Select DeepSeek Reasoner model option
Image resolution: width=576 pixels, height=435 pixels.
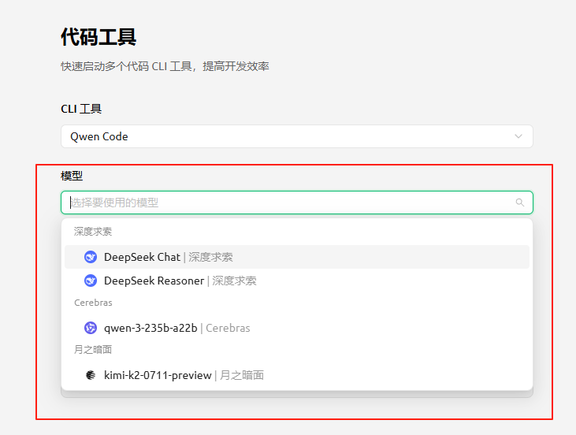pyautogui.click(x=297, y=281)
